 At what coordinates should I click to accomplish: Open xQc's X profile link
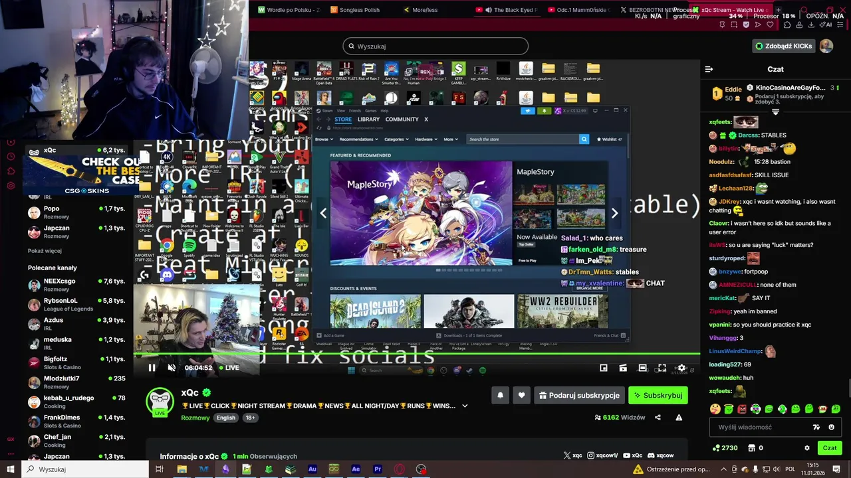[x=573, y=455]
